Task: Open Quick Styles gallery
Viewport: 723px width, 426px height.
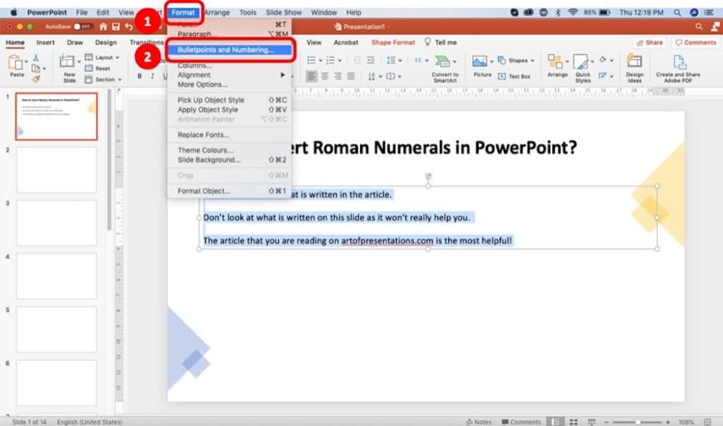Action: pos(582,68)
